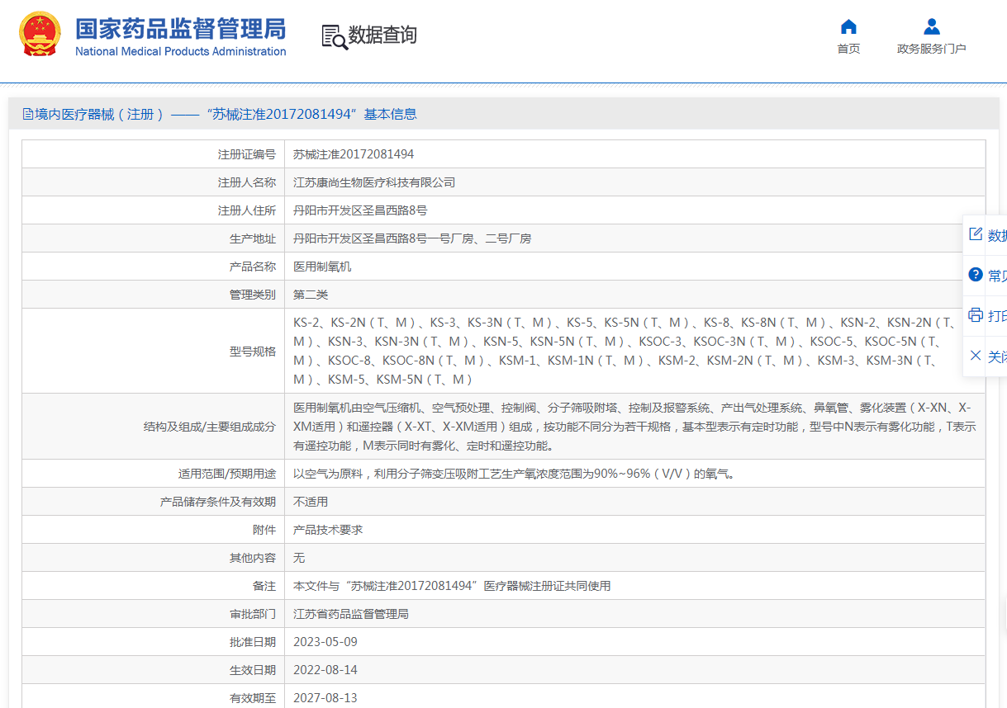Viewport: 1007px width, 708px height.
Task: Click the date 2027-08-13
Action: coord(325,698)
